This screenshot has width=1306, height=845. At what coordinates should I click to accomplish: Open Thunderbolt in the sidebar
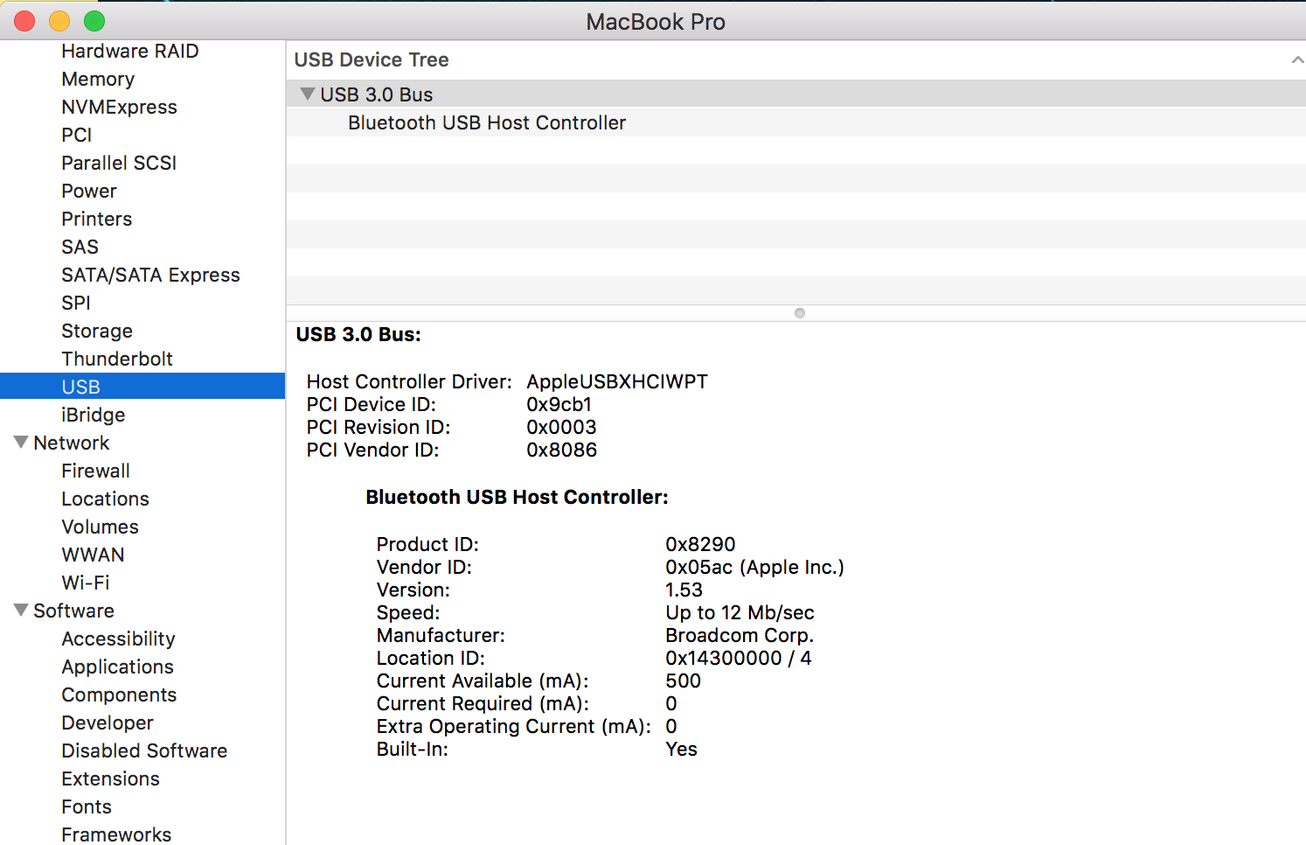tap(117, 359)
